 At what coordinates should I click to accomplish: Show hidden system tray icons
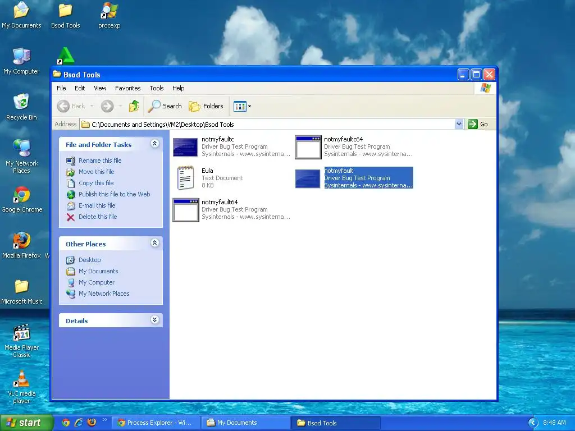pyautogui.click(x=533, y=423)
